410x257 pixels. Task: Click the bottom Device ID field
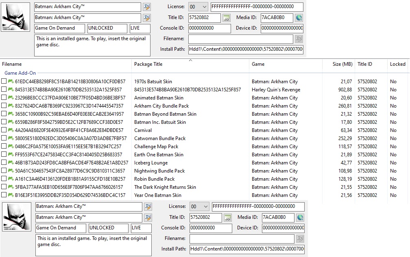283,228
